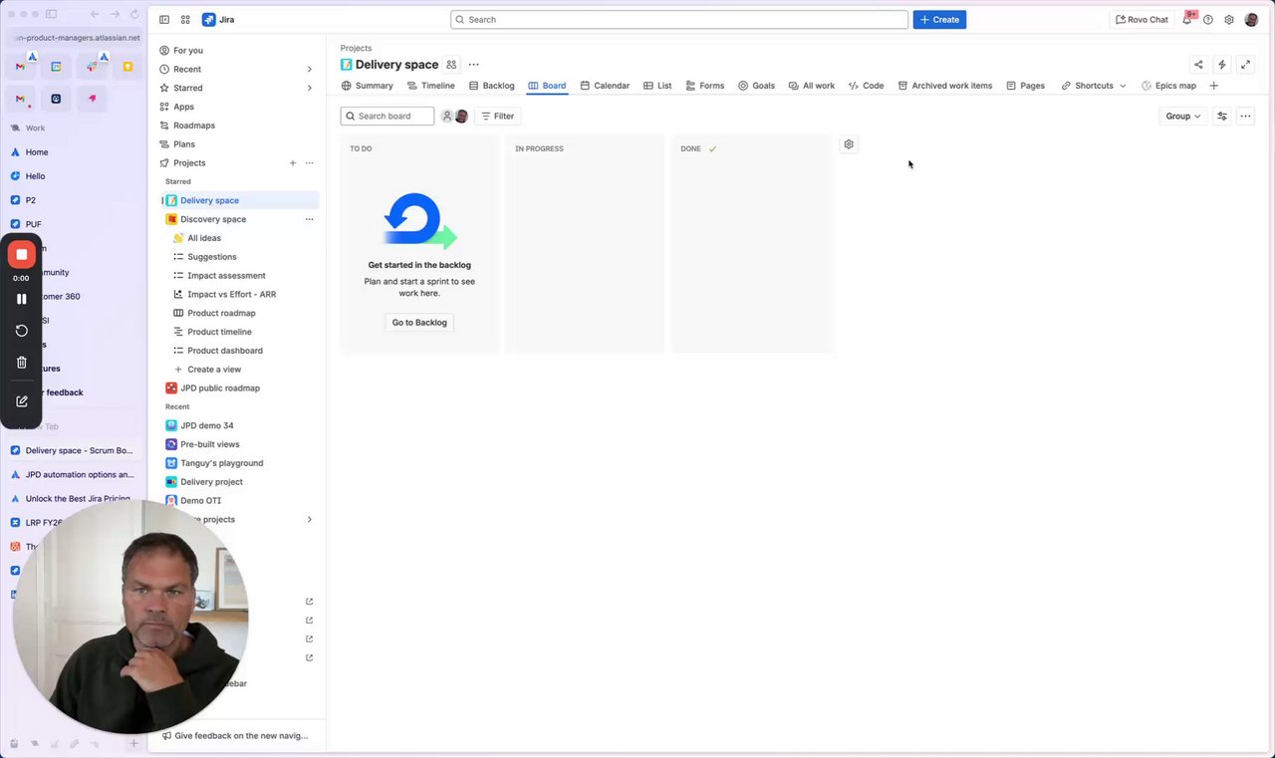Filter board by the assignee avatar photo

[x=461, y=117]
